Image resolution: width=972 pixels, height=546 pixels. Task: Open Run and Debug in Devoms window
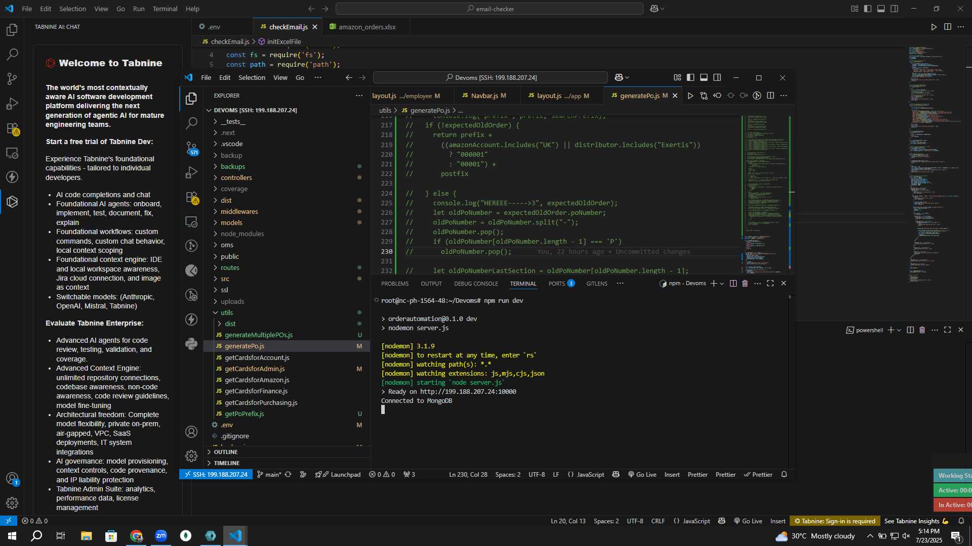[191, 172]
